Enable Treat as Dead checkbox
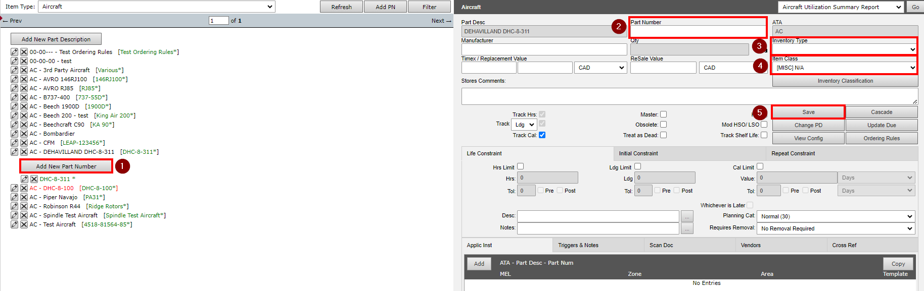Image resolution: width=924 pixels, height=291 pixels. tap(663, 135)
